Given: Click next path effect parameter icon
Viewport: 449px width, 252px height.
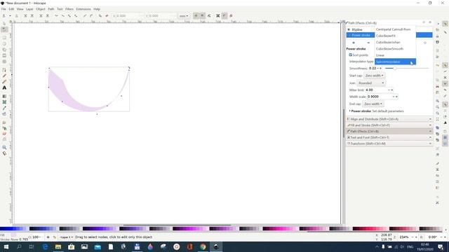Looking at the screenshot, I should pos(209,15).
